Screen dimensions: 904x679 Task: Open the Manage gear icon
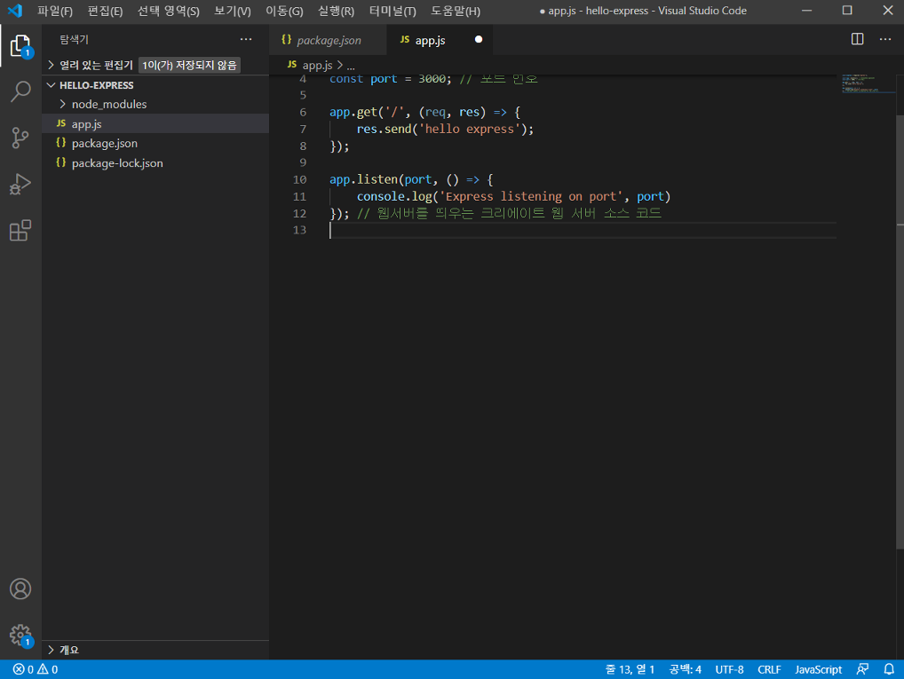tap(20, 636)
